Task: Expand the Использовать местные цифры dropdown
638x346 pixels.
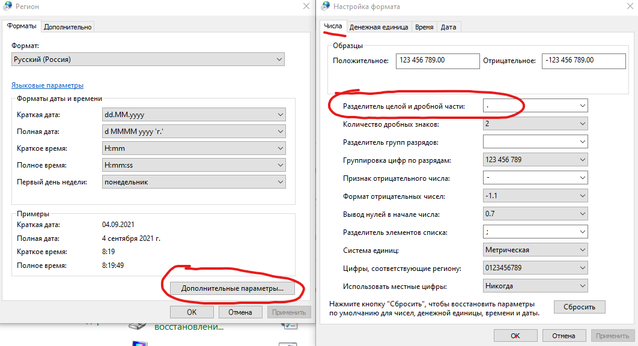Action: coord(535,286)
